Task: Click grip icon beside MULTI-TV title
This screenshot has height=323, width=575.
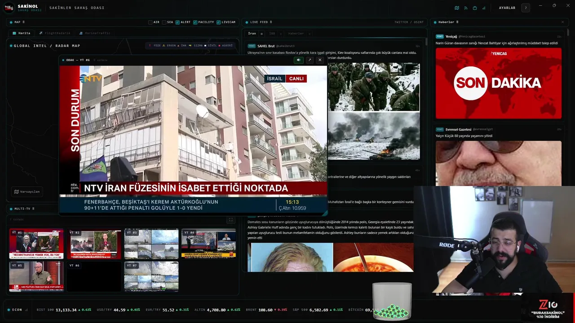Action: pos(33,209)
